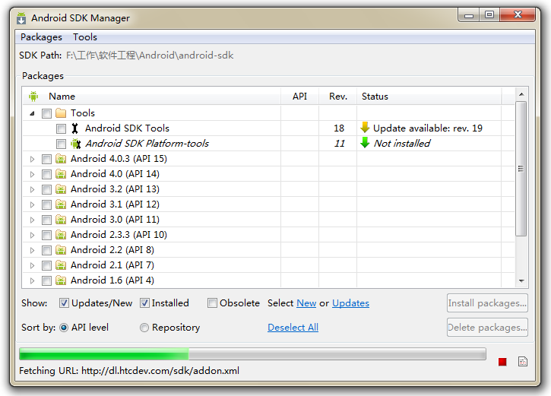Open the log window icon
Screen dimensions: 551x396
point(523,362)
